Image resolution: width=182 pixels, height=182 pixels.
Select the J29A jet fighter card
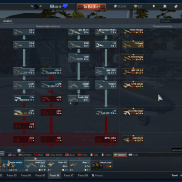pos(24,99)
